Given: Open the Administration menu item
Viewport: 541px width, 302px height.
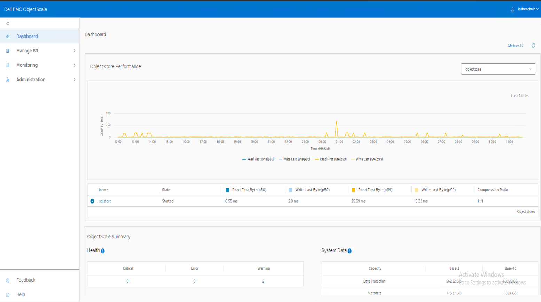Looking at the screenshot, I should pyautogui.click(x=40, y=80).
